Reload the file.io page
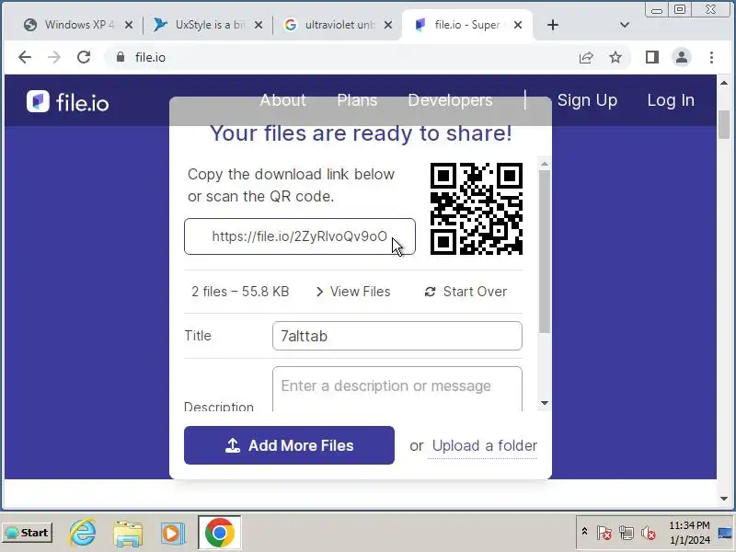 [84, 57]
